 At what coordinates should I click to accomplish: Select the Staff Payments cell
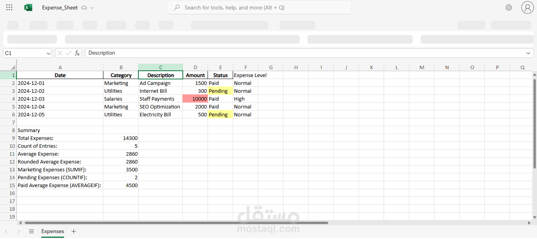point(160,99)
